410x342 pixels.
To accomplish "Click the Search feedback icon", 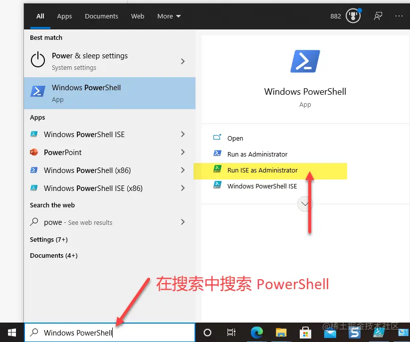I will (x=378, y=16).
